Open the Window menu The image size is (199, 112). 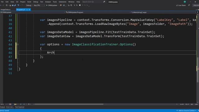tap(71, 2)
